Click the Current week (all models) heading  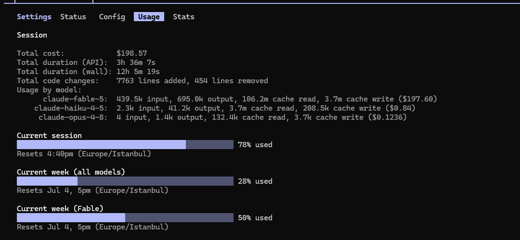[71, 172]
